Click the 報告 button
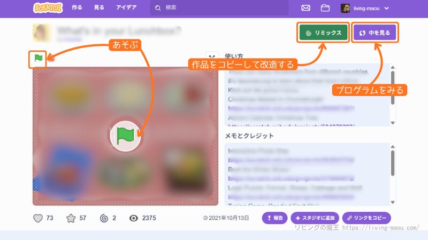Screen dimensions: 428x240 pyautogui.click(x=274, y=218)
